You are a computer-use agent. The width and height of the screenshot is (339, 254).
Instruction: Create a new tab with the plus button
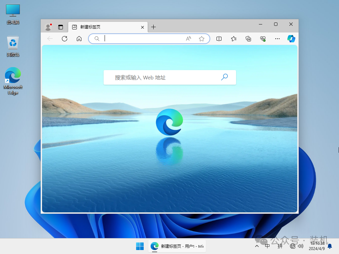[x=153, y=27]
